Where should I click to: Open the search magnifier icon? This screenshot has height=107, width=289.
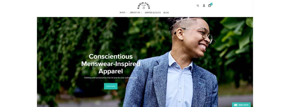click(198, 6)
